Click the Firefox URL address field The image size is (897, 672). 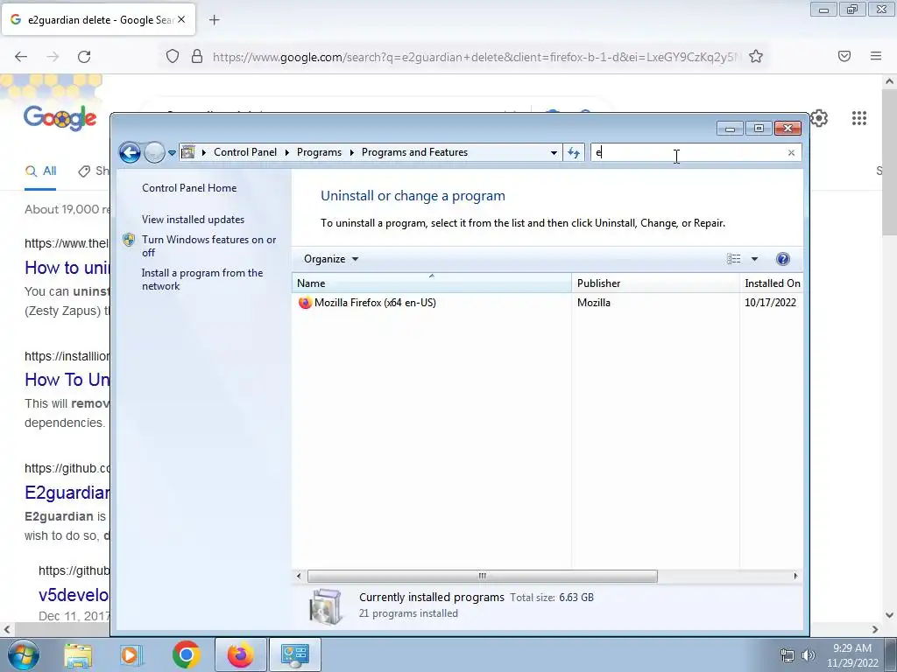474,57
